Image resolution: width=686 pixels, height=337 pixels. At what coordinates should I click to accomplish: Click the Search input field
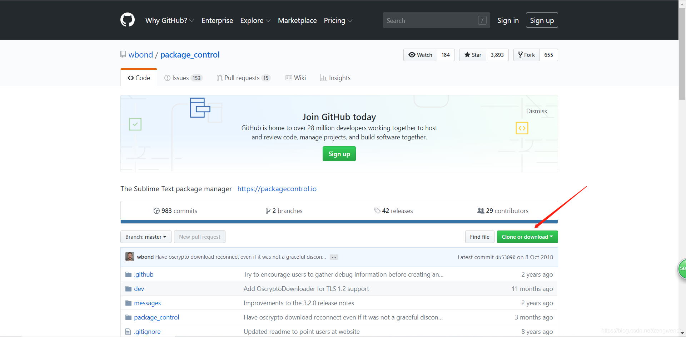tap(436, 20)
